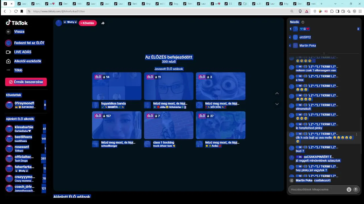Click the share arrow next to Követés
364x204 pixels.
103,23
